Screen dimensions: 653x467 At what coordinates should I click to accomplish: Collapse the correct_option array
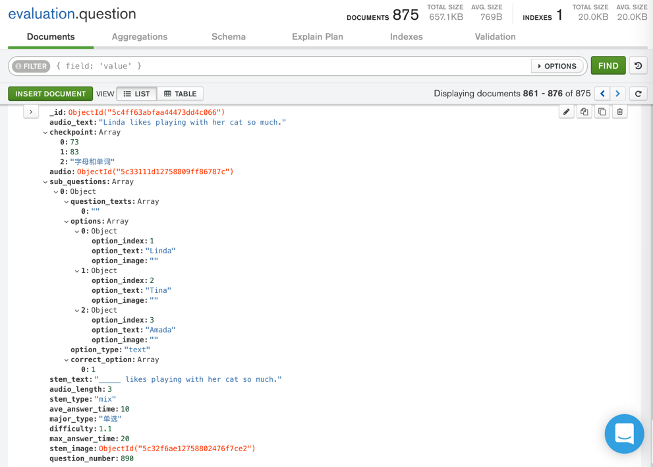click(x=67, y=360)
